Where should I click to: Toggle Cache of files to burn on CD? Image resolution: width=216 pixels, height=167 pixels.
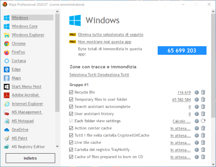pos(71,157)
